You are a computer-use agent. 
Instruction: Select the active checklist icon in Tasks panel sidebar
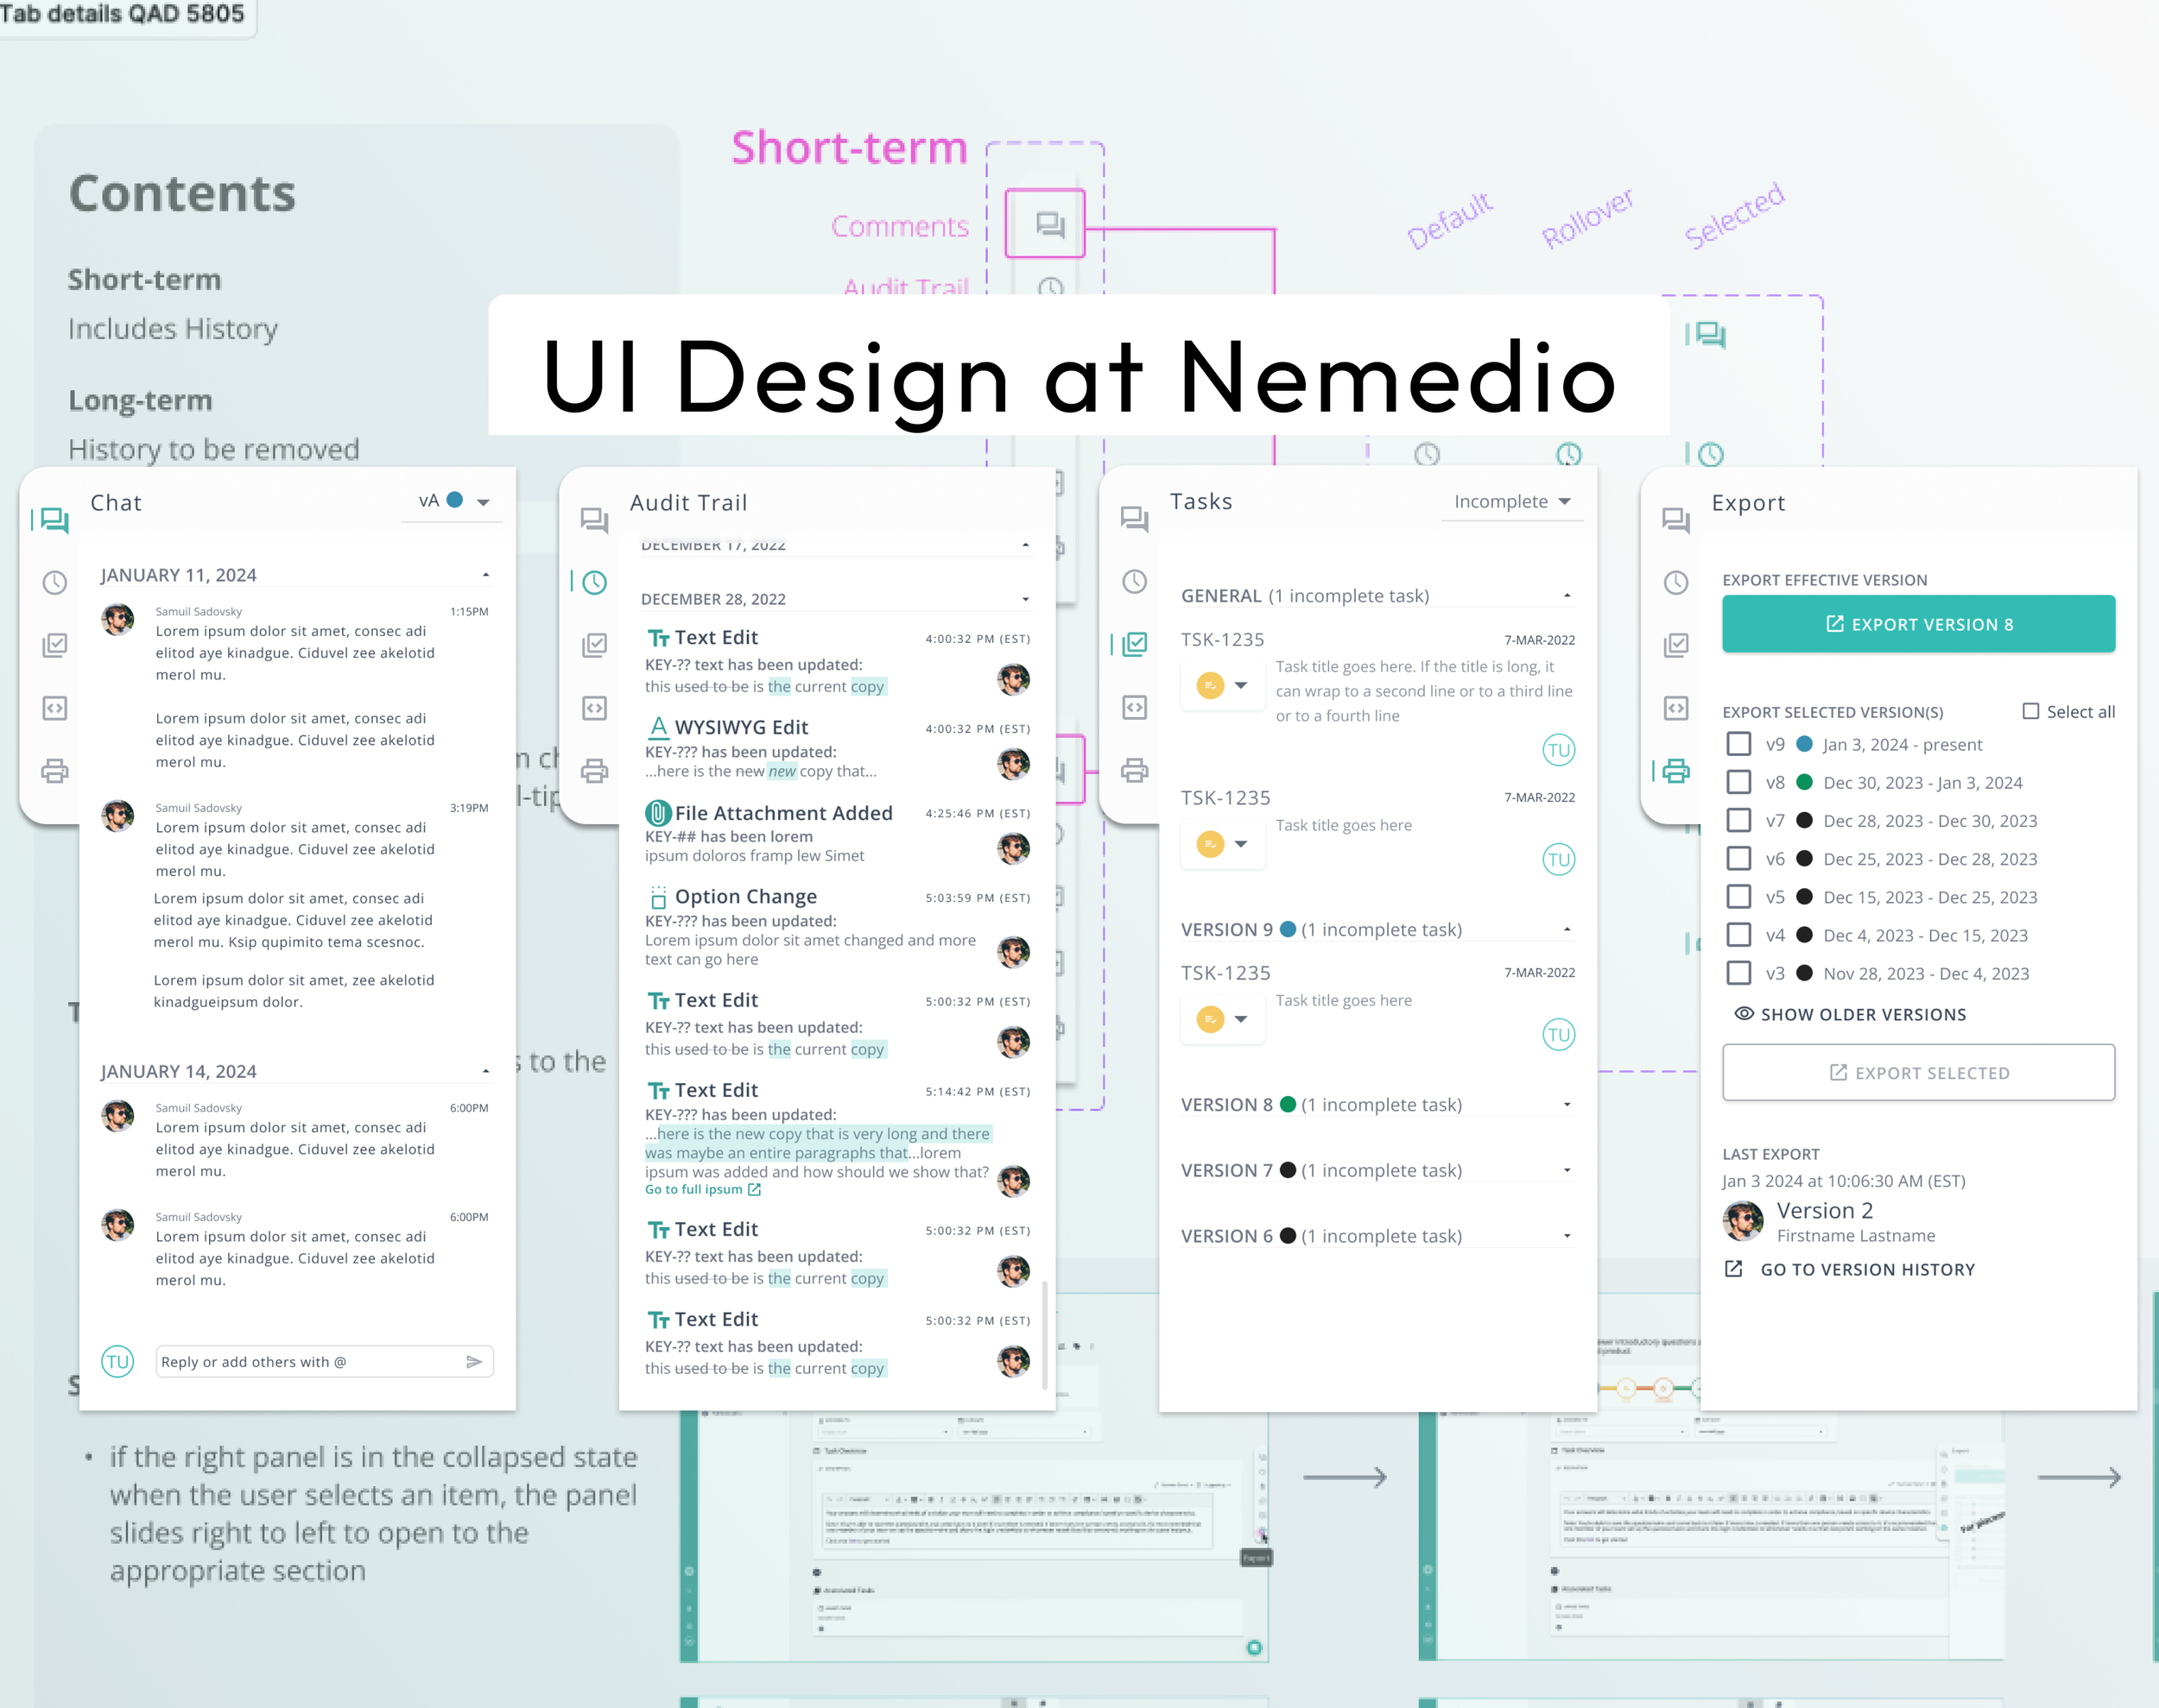pyautogui.click(x=1135, y=644)
